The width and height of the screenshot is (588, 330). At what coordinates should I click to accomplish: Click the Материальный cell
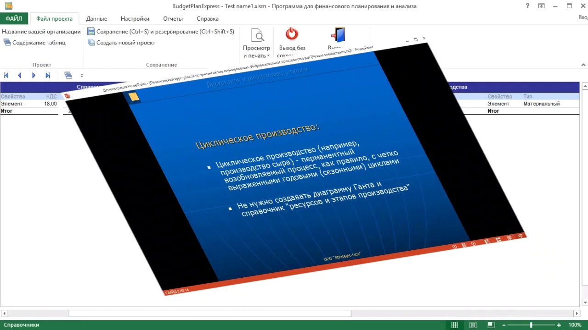click(542, 104)
